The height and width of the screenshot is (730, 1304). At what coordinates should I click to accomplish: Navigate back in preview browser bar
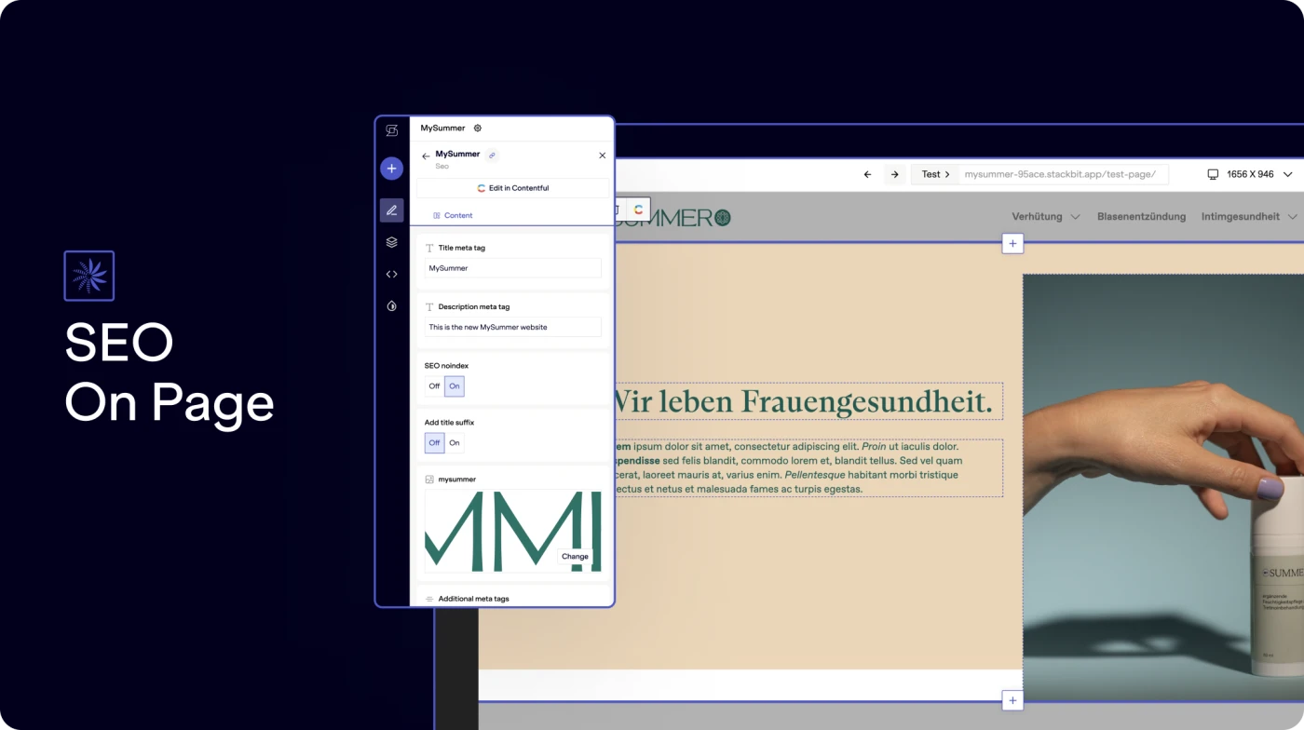[x=867, y=174]
